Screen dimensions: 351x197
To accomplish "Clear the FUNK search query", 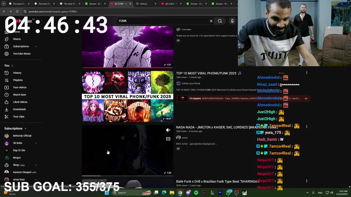I will pyautogui.click(x=211, y=21).
